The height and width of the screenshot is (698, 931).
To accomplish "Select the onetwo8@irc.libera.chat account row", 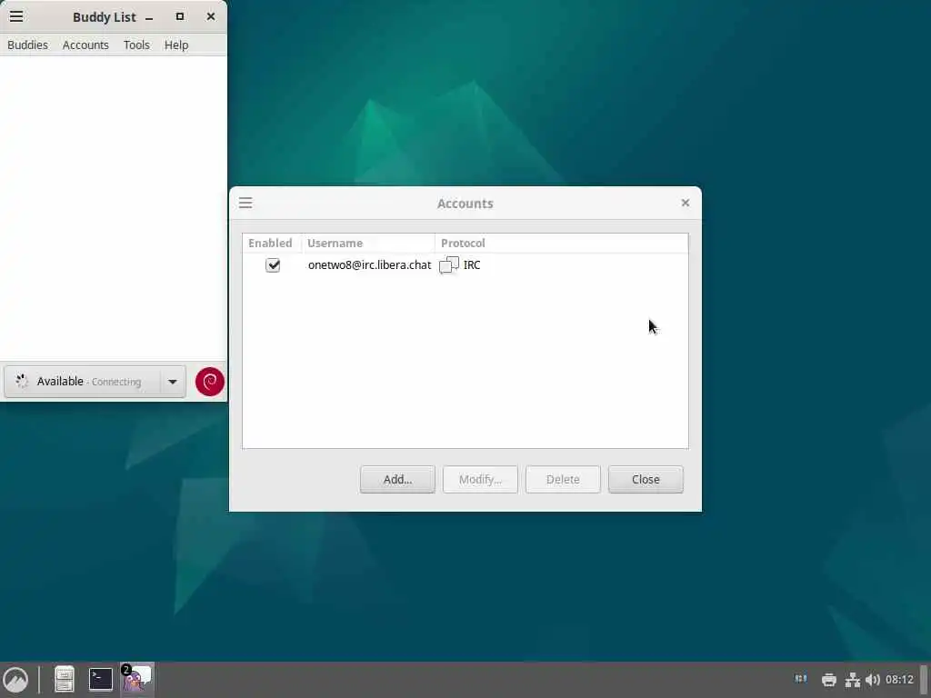I will point(465,264).
